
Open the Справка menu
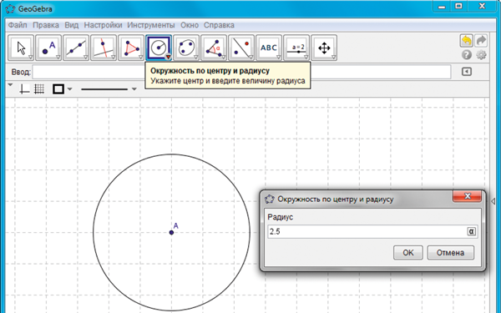pyautogui.click(x=219, y=25)
